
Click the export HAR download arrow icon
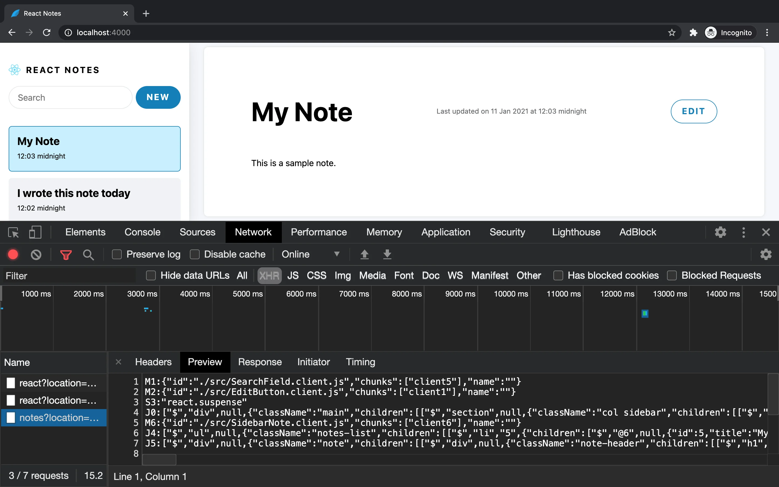point(387,254)
